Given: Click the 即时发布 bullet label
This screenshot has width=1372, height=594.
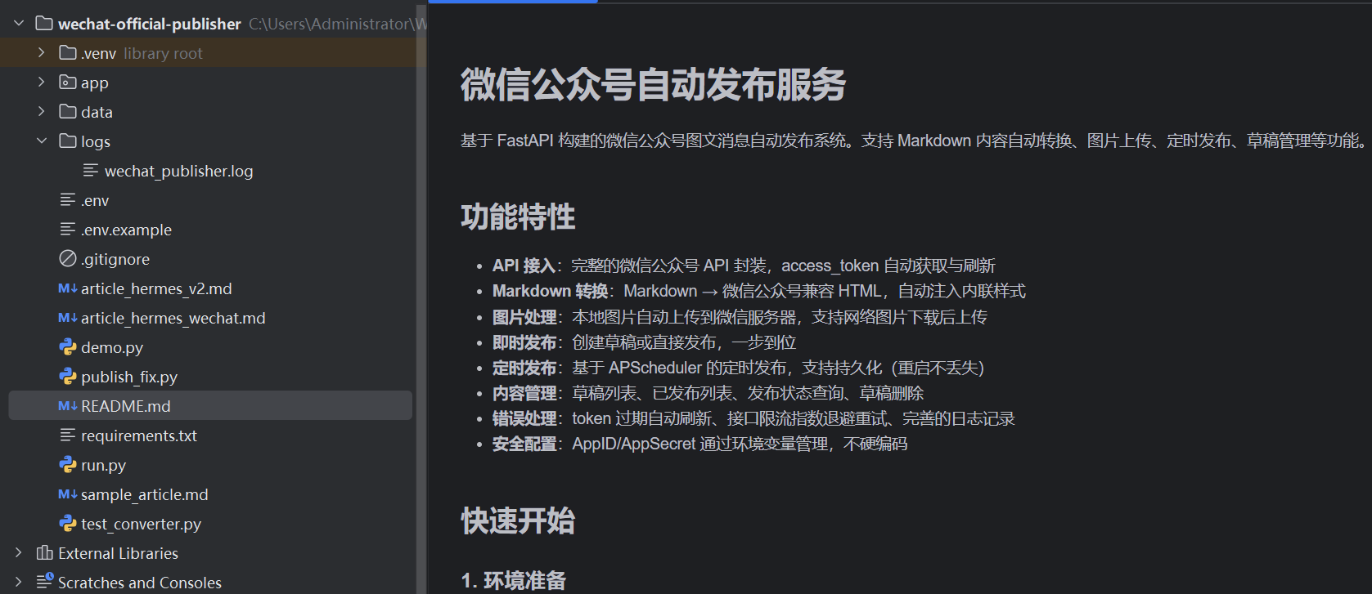Looking at the screenshot, I should 524,342.
